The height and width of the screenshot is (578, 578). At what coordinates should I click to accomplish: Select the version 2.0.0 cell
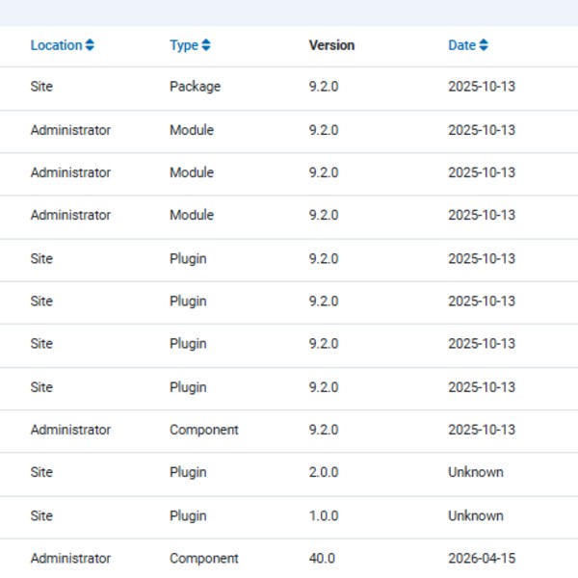324,472
